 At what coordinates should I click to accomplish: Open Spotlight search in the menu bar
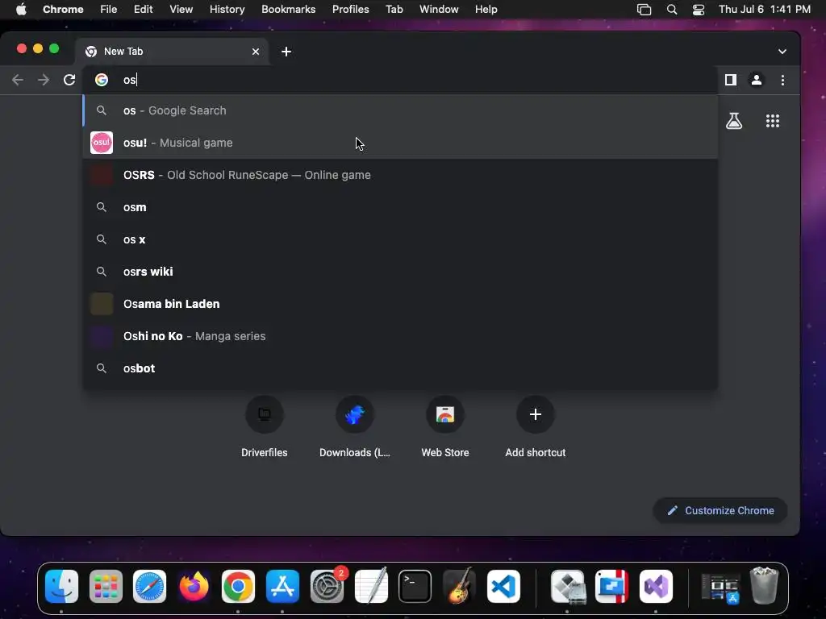coord(672,10)
